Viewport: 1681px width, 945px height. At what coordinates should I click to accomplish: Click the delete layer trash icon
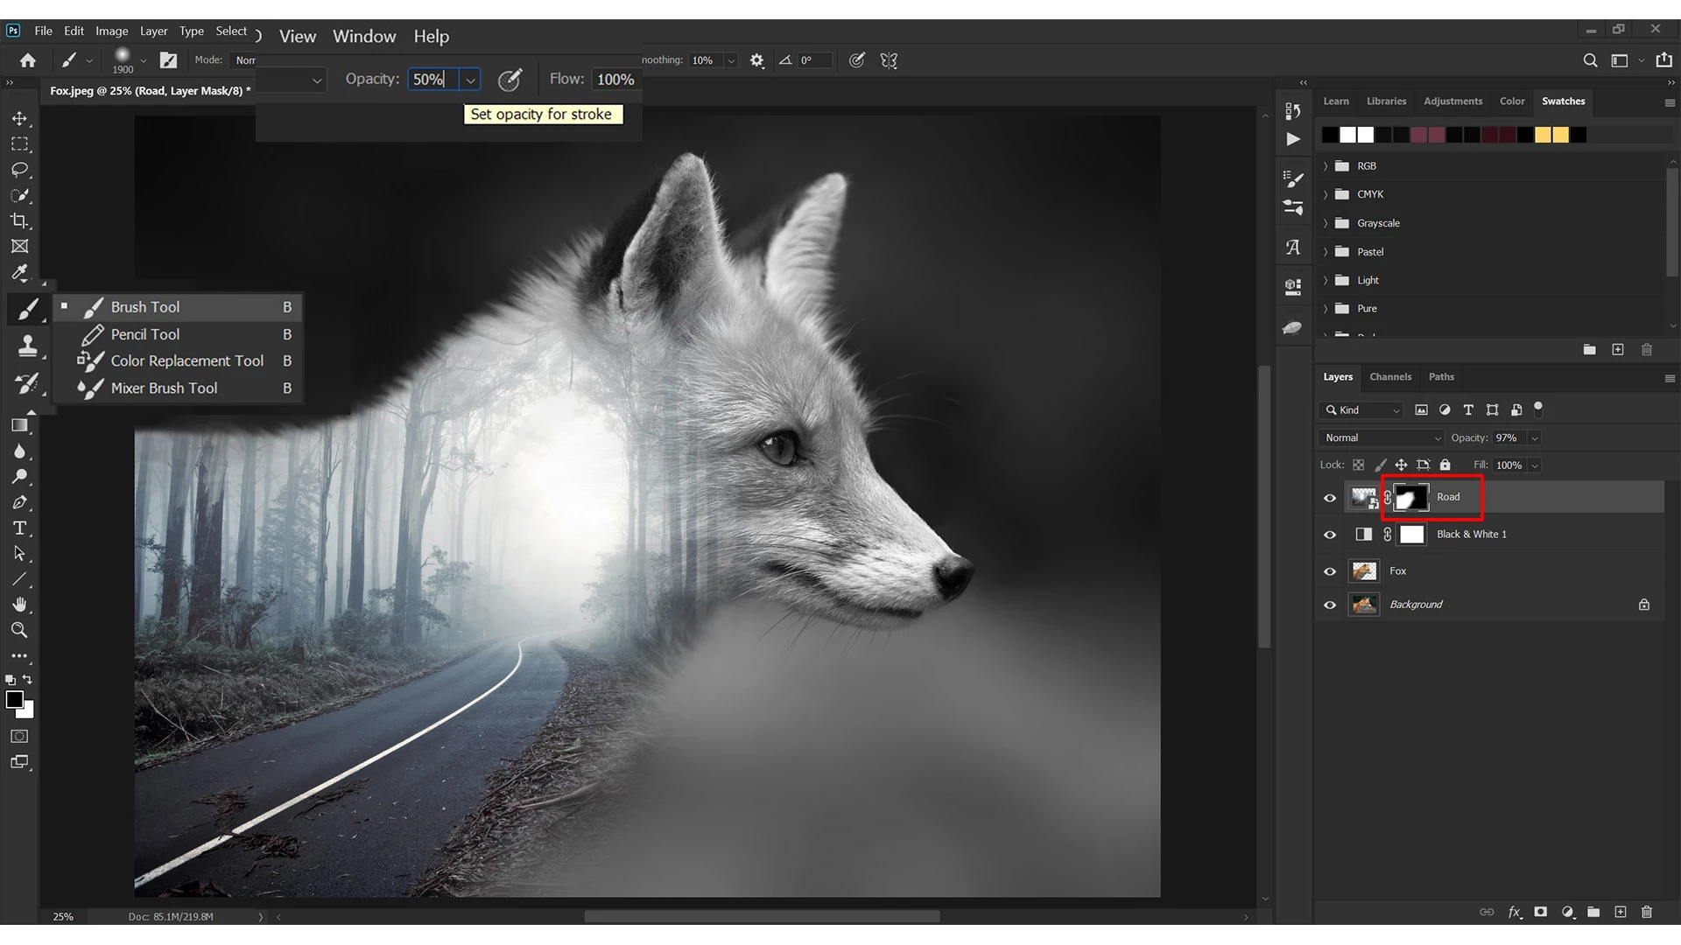[1646, 912]
